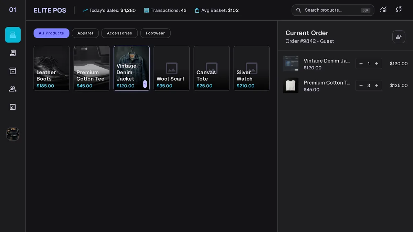Screen dimensions: 413x232
Task: Click the user avatar in sidebar
Action: (13, 134)
